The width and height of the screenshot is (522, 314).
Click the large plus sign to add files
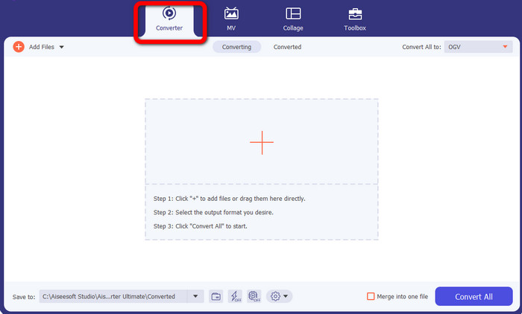[262, 142]
